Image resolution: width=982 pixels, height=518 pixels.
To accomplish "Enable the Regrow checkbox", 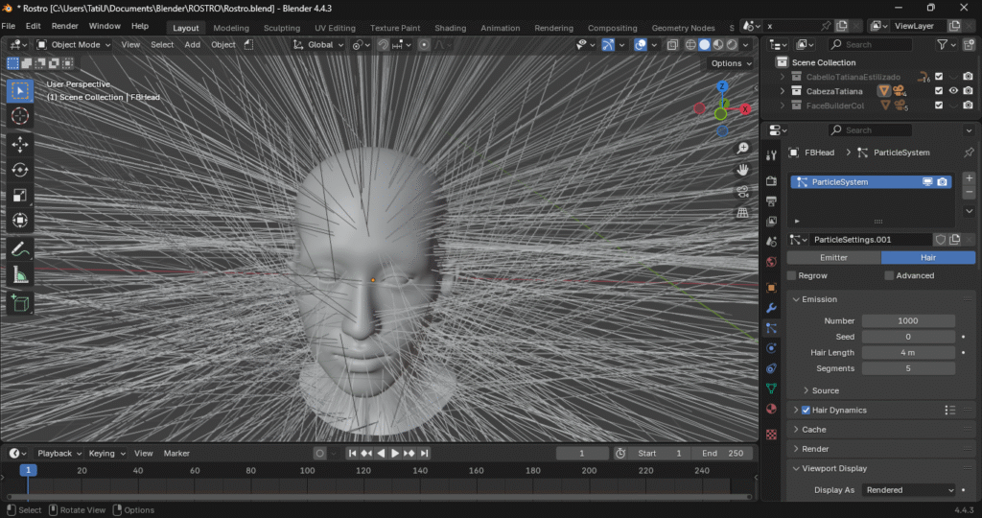I will [792, 275].
